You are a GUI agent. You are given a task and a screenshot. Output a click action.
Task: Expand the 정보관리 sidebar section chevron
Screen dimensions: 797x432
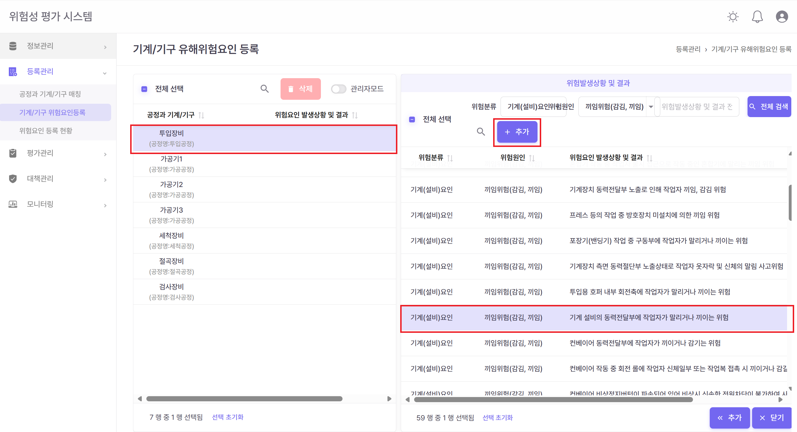coord(105,47)
